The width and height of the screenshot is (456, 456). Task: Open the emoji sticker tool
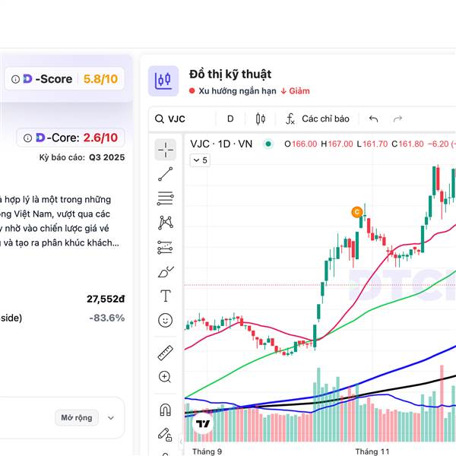tap(165, 320)
